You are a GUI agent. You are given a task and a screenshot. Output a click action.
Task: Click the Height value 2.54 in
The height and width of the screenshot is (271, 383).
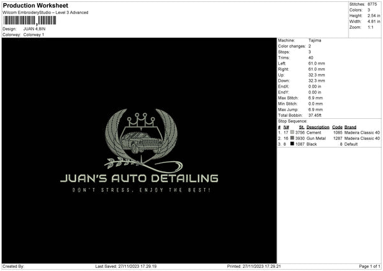373,15
